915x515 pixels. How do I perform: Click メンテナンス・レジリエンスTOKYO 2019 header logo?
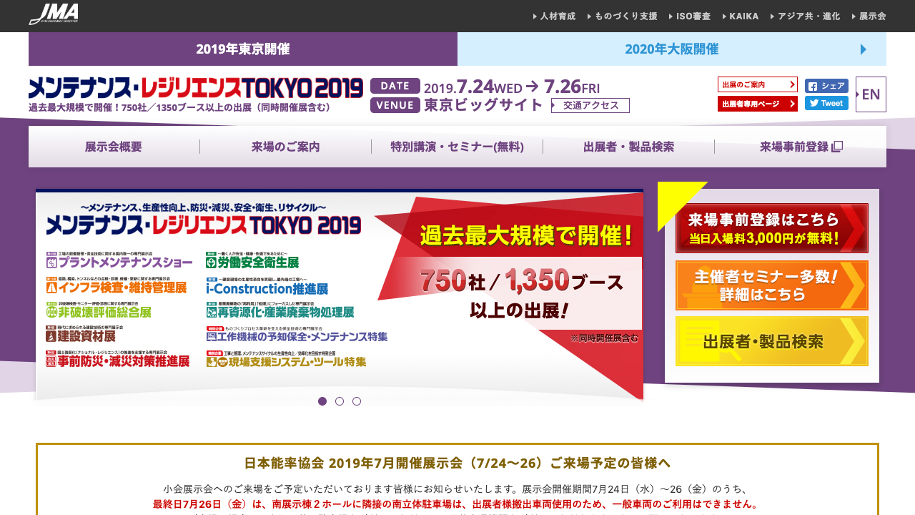196,87
